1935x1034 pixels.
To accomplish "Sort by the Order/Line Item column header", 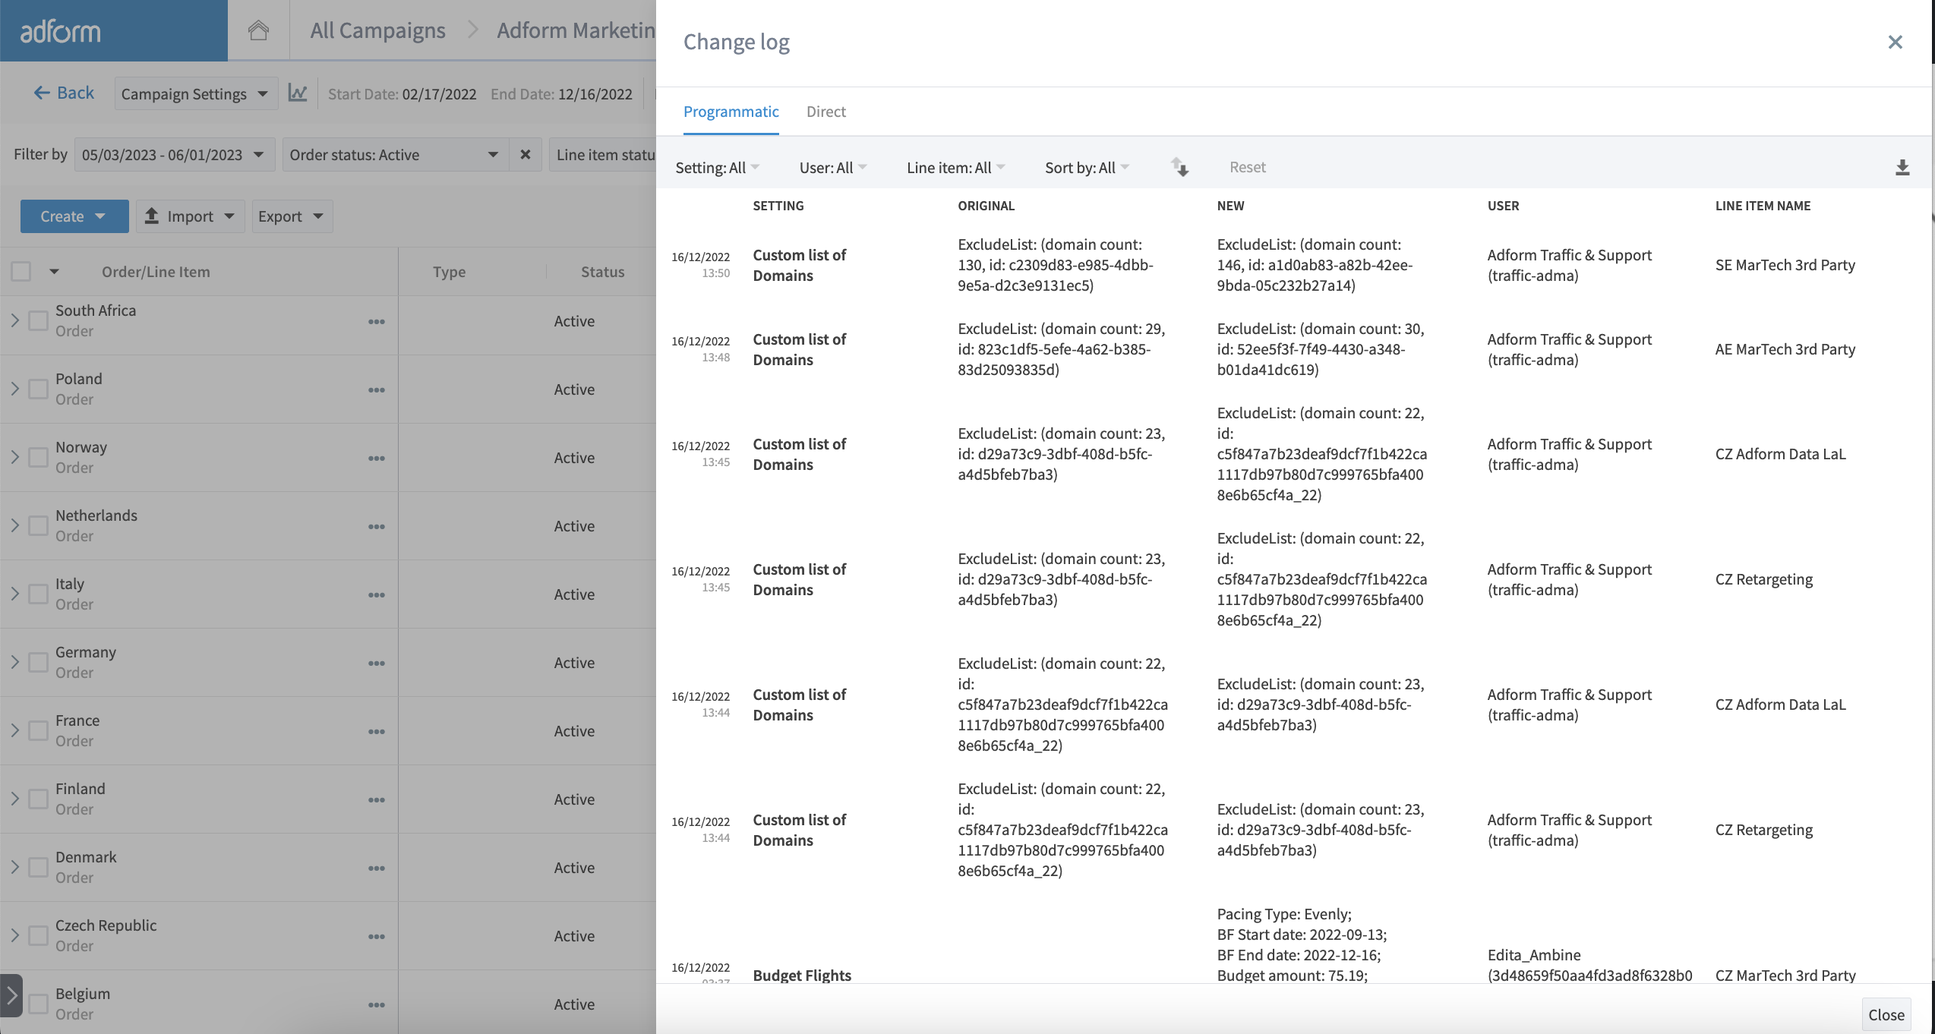I will tap(156, 272).
